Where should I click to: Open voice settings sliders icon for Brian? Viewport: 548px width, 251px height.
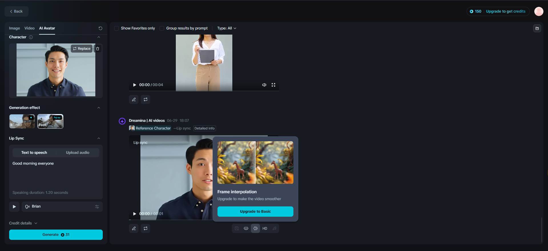point(97,207)
